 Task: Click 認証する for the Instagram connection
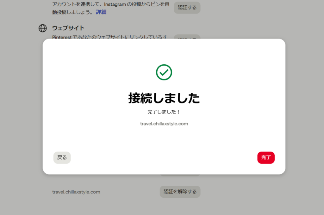click(187, 7)
